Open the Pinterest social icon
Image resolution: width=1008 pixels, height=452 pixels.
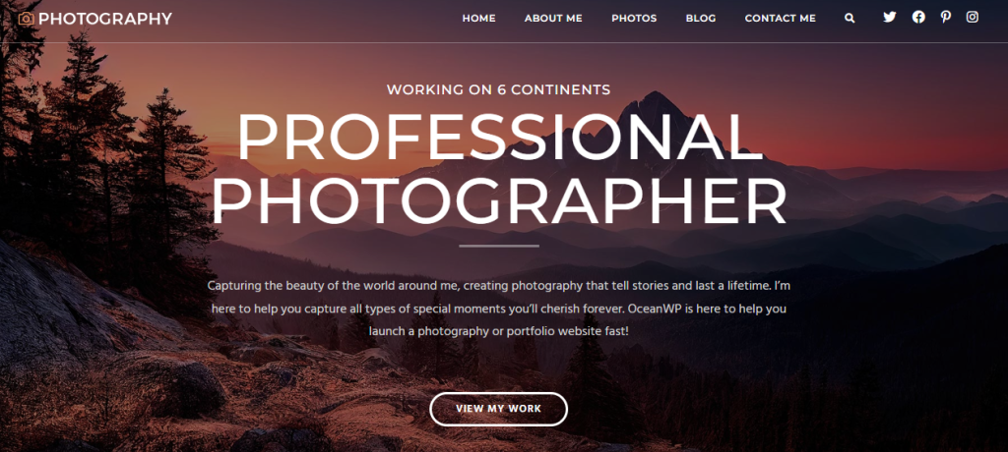coord(946,18)
